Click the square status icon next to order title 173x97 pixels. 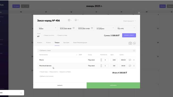[x=69, y=20]
